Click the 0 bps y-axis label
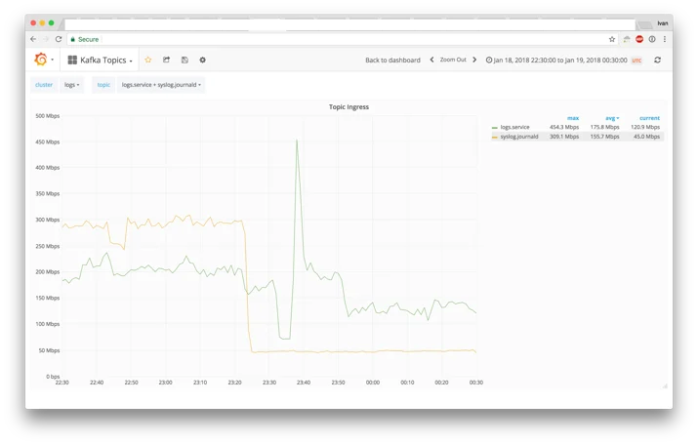This screenshot has height=445, width=698. (x=53, y=377)
